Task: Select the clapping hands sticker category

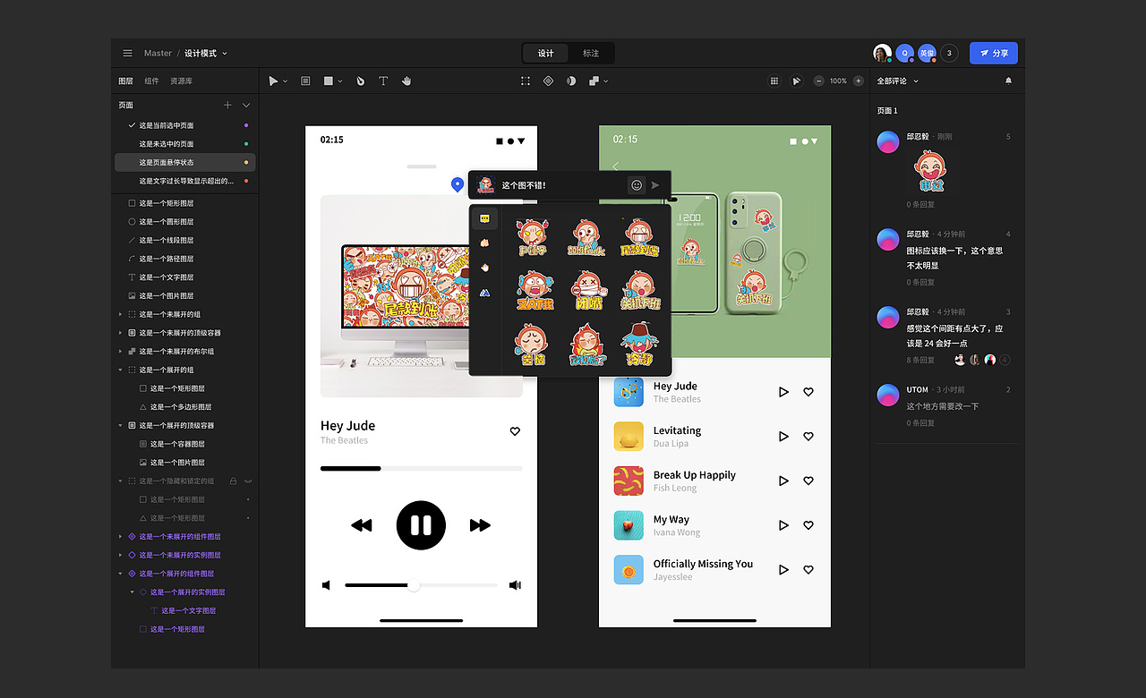Action: [x=484, y=243]
